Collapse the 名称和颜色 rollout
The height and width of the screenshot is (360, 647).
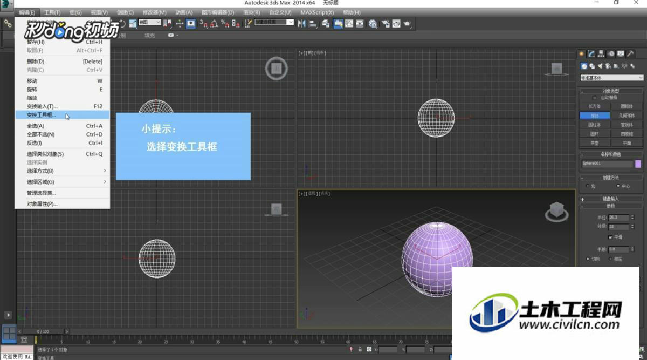click(611, 154)
